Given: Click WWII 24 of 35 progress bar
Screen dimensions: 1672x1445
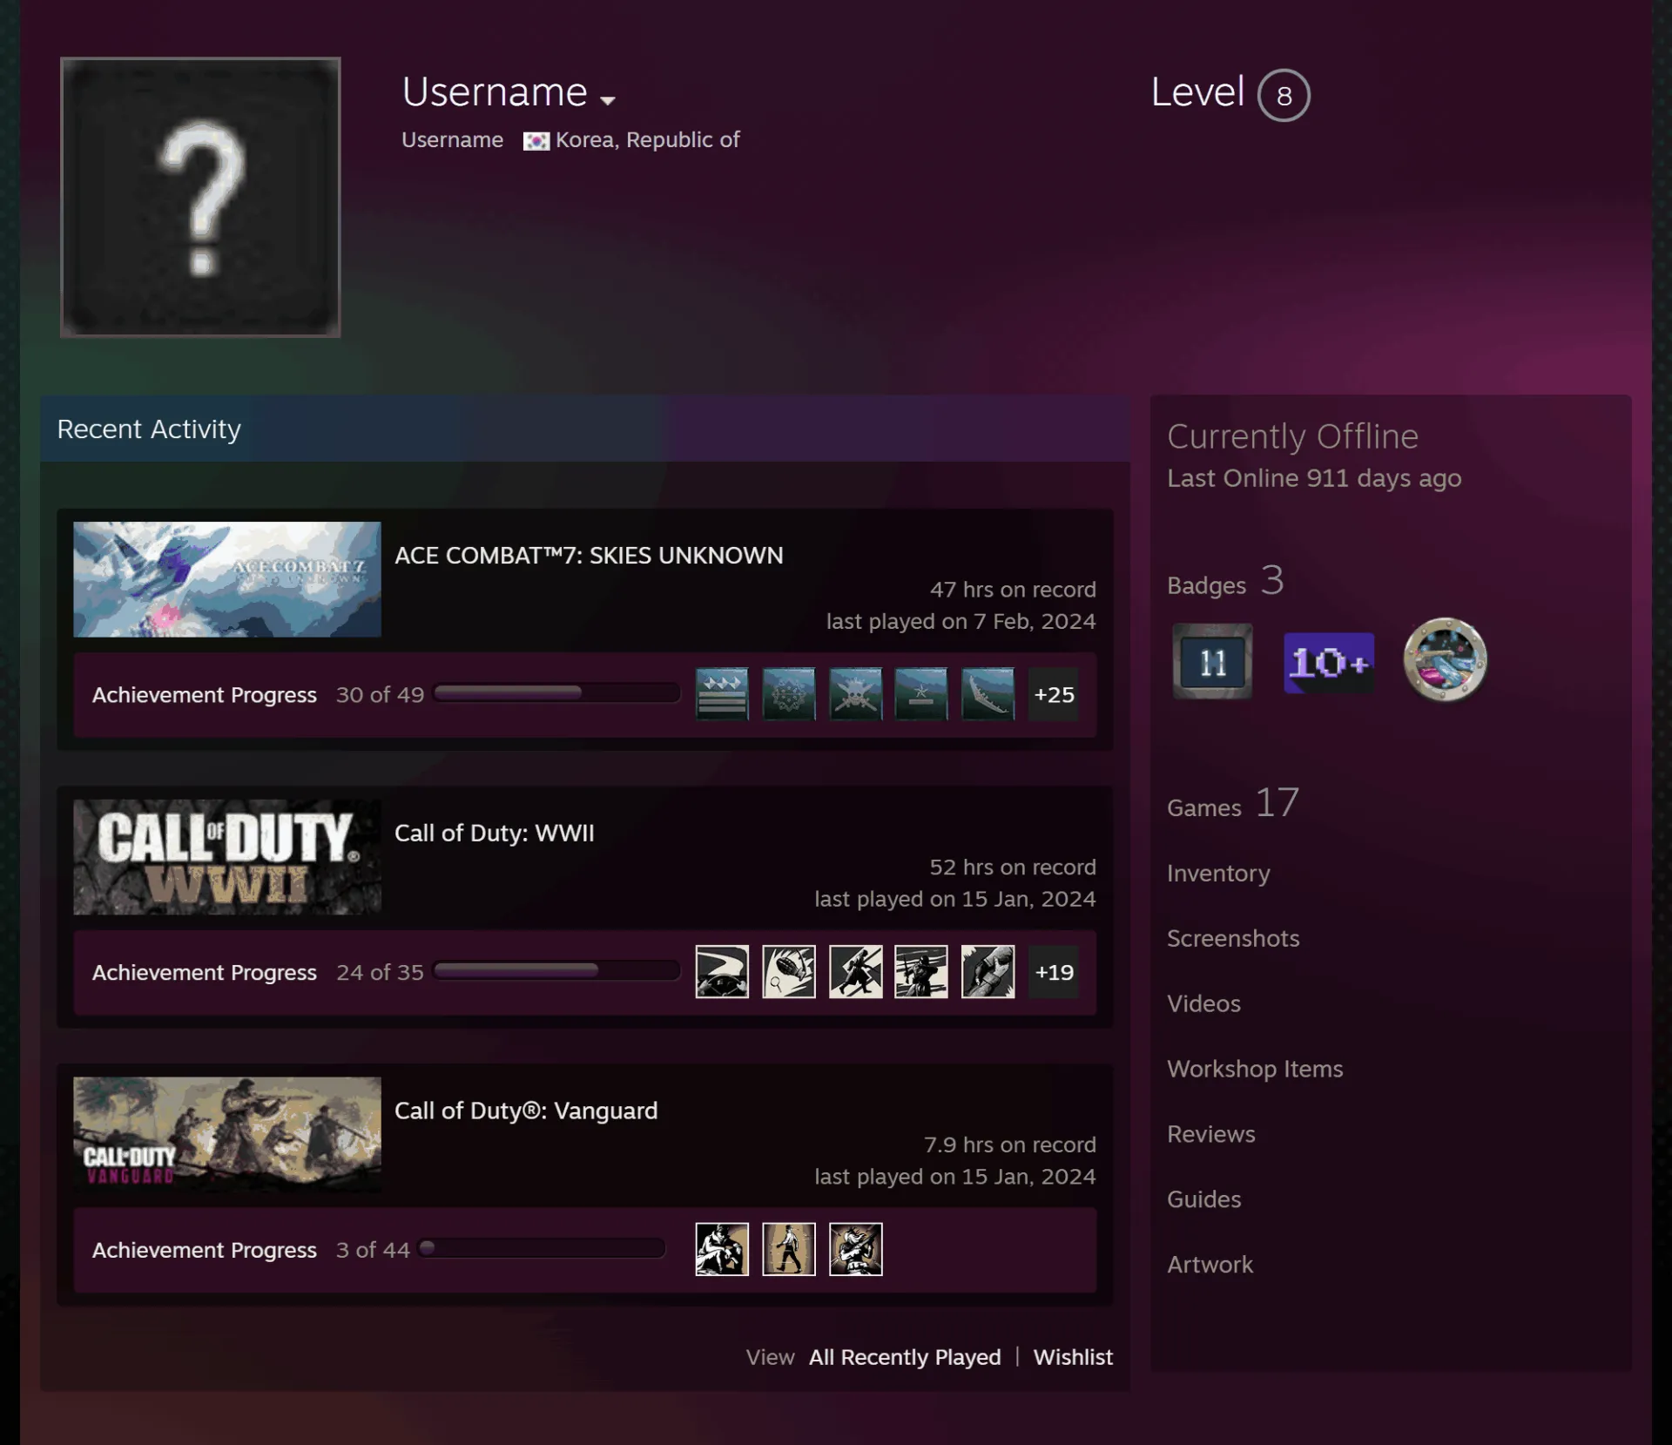Looking at the screenshot, I should [557, 970].
